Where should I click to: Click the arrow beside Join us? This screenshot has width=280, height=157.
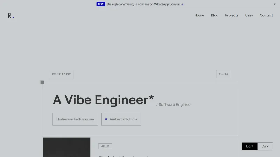182,5
